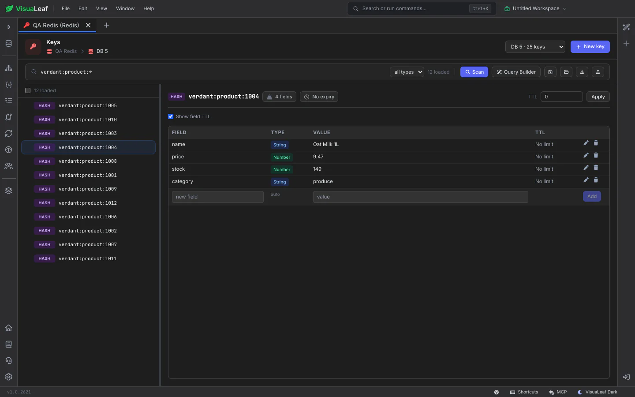Delete the price field with its trash icon

[x=596, y=155]
